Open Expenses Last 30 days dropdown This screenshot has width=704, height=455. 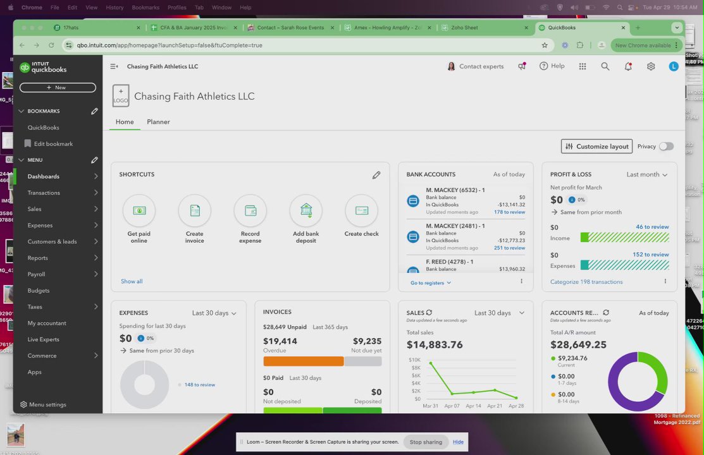[214, 313]
